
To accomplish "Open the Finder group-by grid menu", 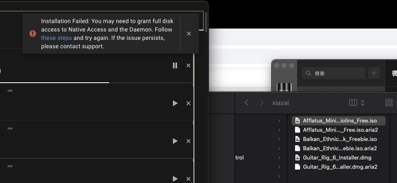I will pyautogui.click(x=389, y=102).
